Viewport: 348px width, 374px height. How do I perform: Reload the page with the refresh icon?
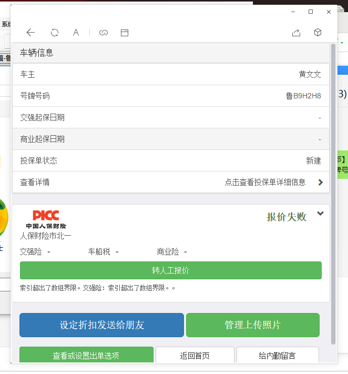click(x=55, y=33)
